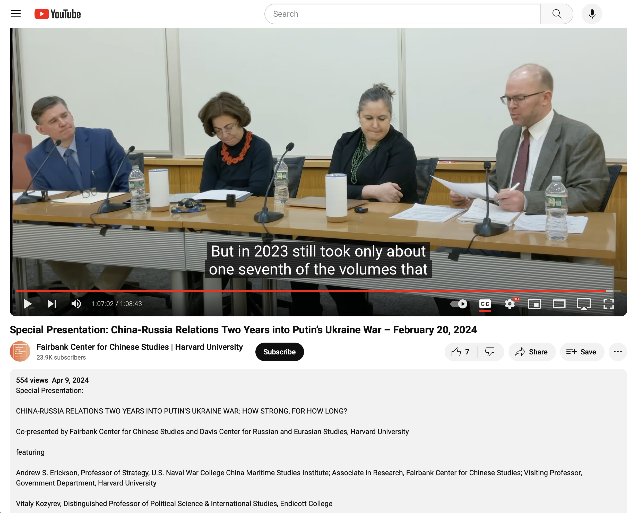
Task: Turn off closed captions
Action: (x=485, y=304)
